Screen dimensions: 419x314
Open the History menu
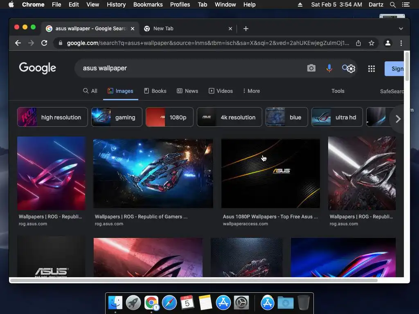[x=116, y=4]
